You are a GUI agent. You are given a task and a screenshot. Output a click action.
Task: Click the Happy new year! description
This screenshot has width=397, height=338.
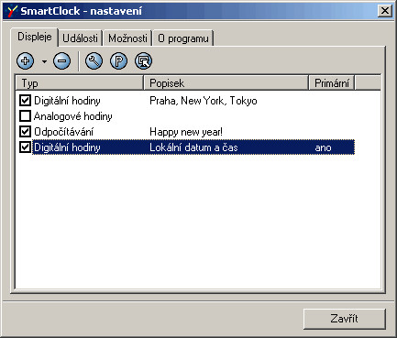tap(186, 132)
